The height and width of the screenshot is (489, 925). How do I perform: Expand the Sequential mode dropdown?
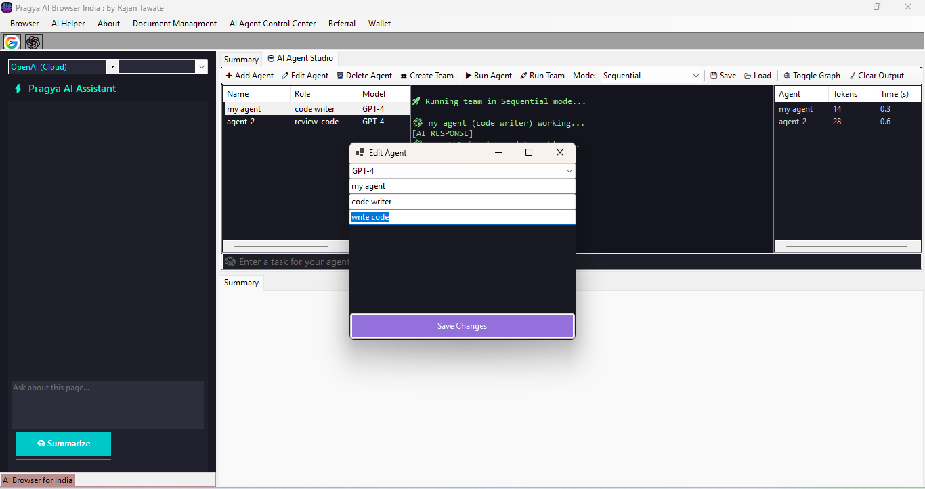[651, 76]
